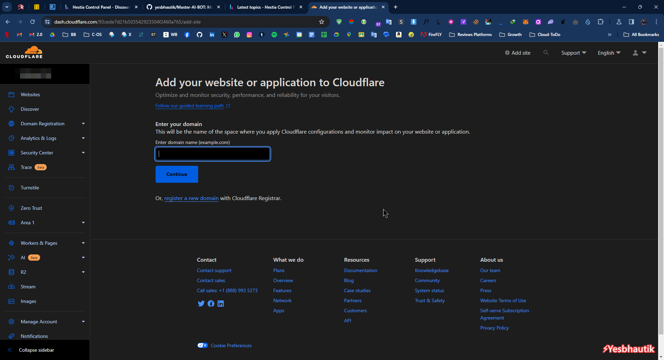Open Cloudflare LinkedIn icon in footer
This screenshot has width=664, height=360.
(x=221, y=304)
